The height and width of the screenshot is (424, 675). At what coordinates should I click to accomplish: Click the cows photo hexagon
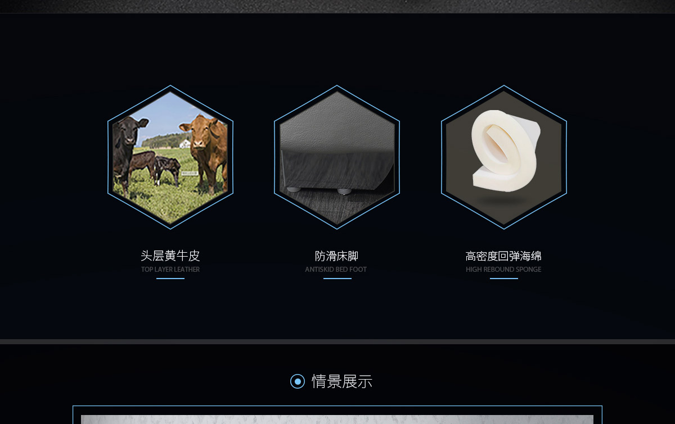point(170,157)
